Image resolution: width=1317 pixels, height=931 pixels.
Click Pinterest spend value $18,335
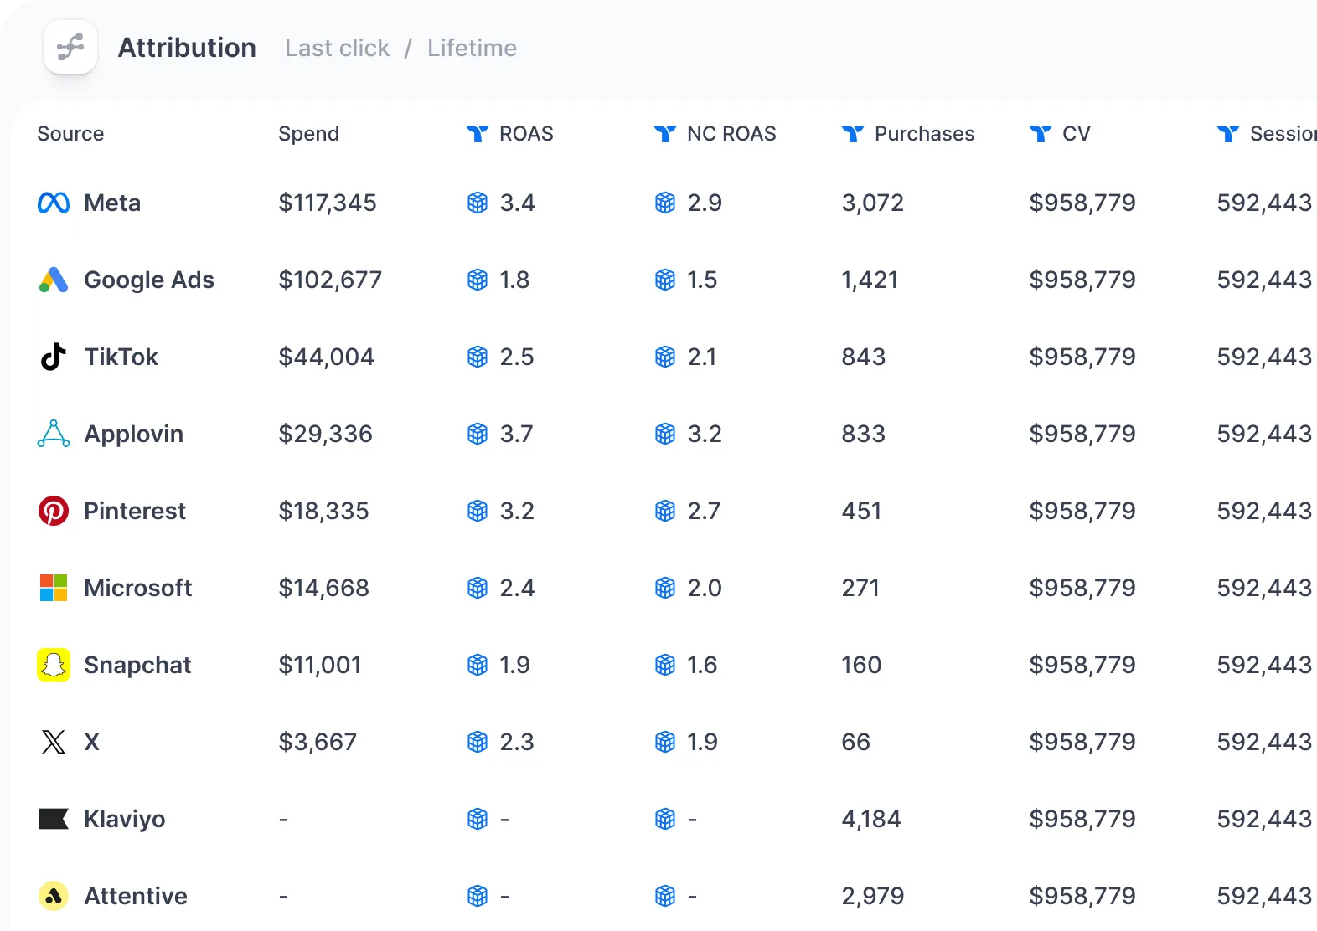coord(323,511)
